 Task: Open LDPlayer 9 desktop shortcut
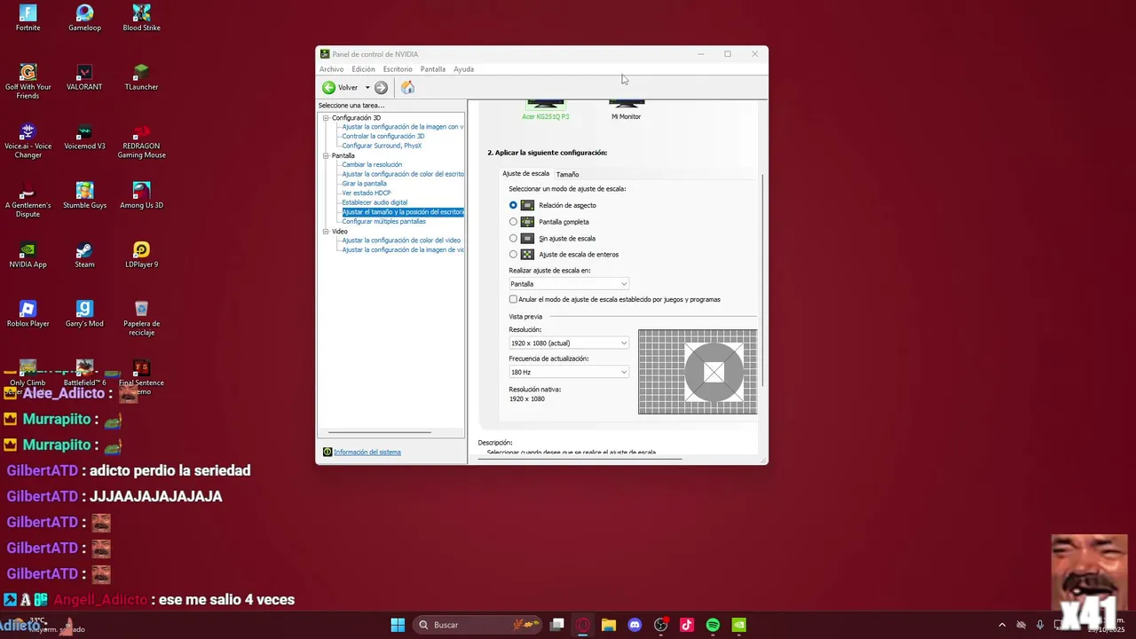pos(141,255)
